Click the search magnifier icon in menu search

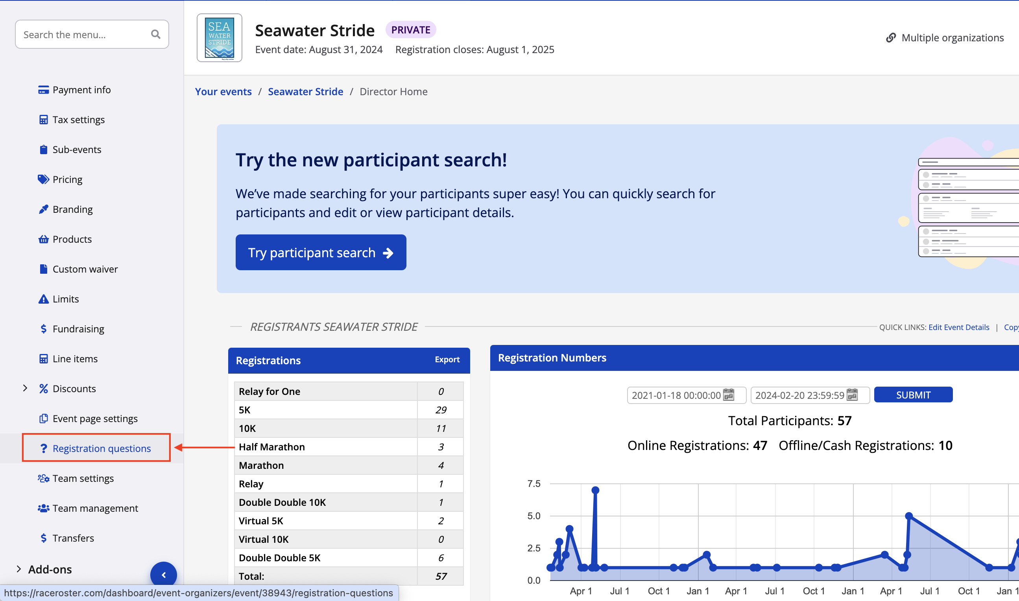pos(155,35)
